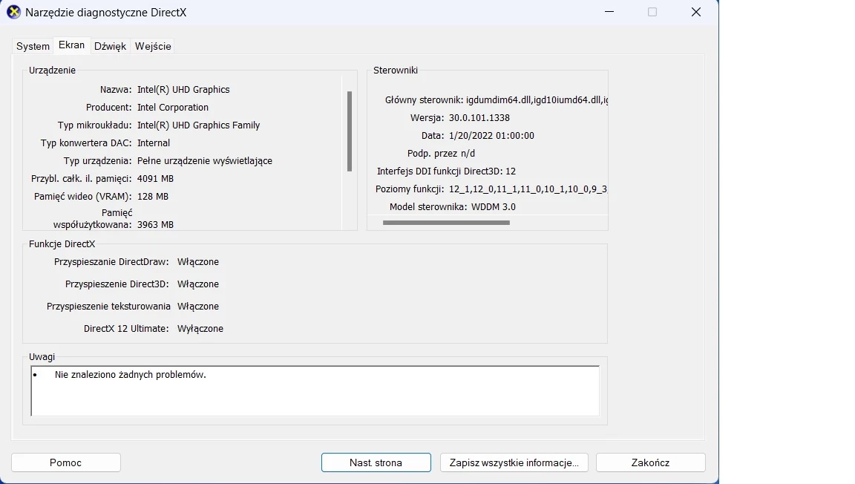Click the Funkcje DirectX group heading
855x484 pixels.
pos(62,244)
